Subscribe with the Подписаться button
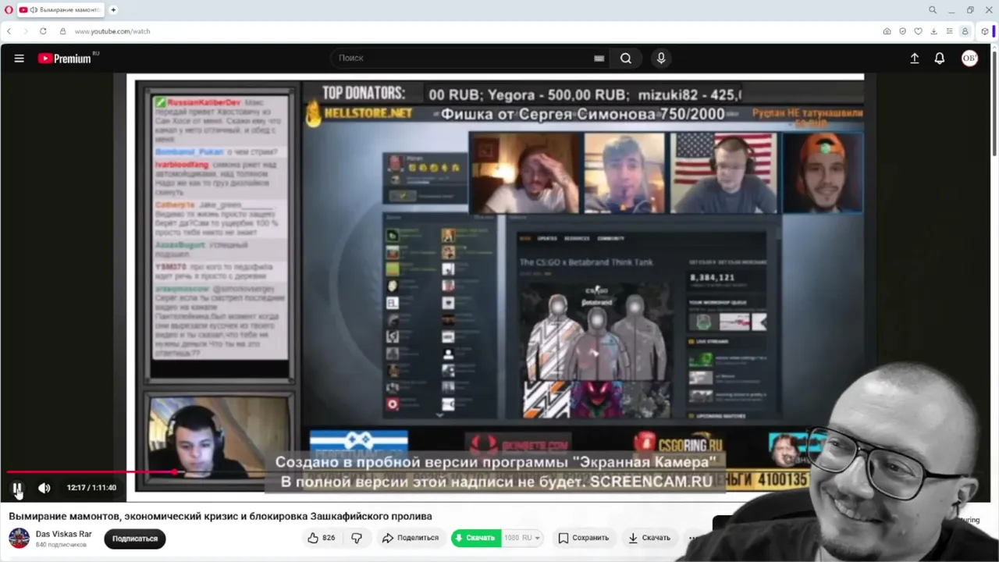 click(134, 539)
